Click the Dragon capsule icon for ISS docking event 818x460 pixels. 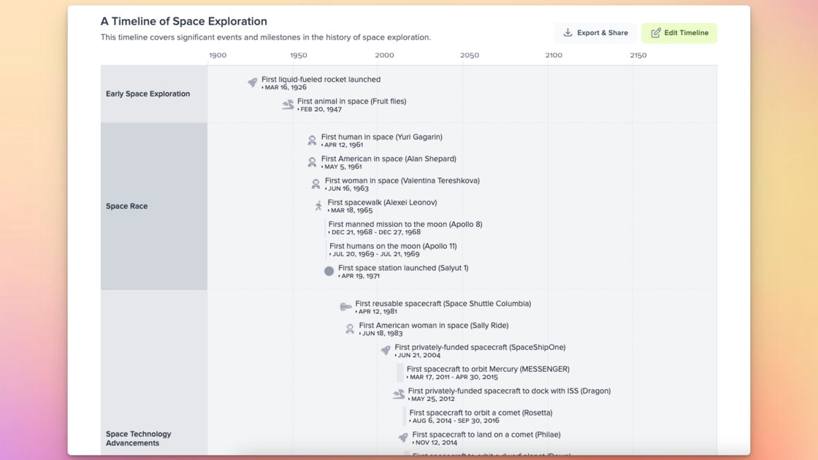(398, 394)
